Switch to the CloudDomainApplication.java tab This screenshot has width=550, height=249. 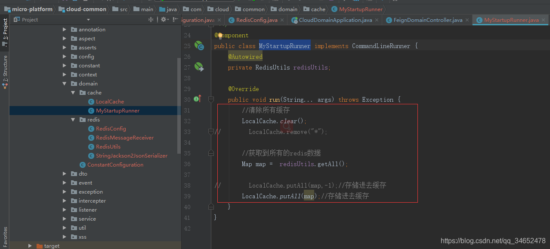pos(336,20)
